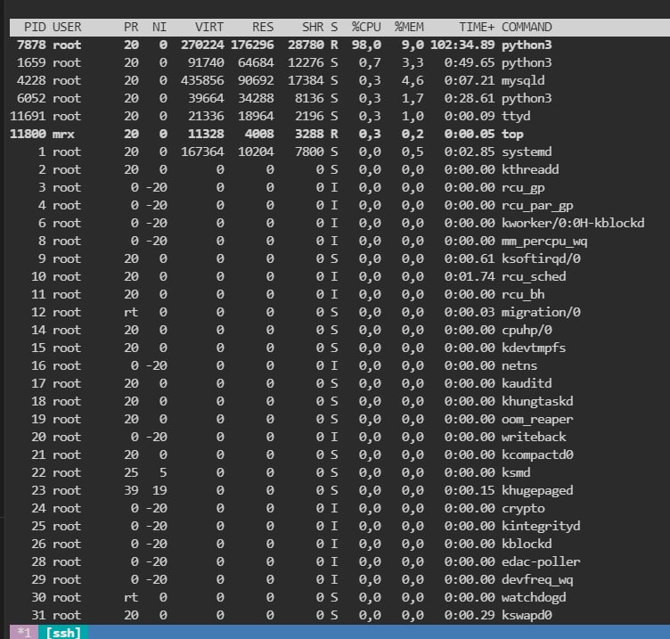This screenshot has height=639, width=670.
Task: Click the %MEM column header
Action: coord(409,27)
